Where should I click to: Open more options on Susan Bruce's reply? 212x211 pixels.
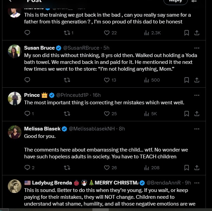tap(197, 48)
